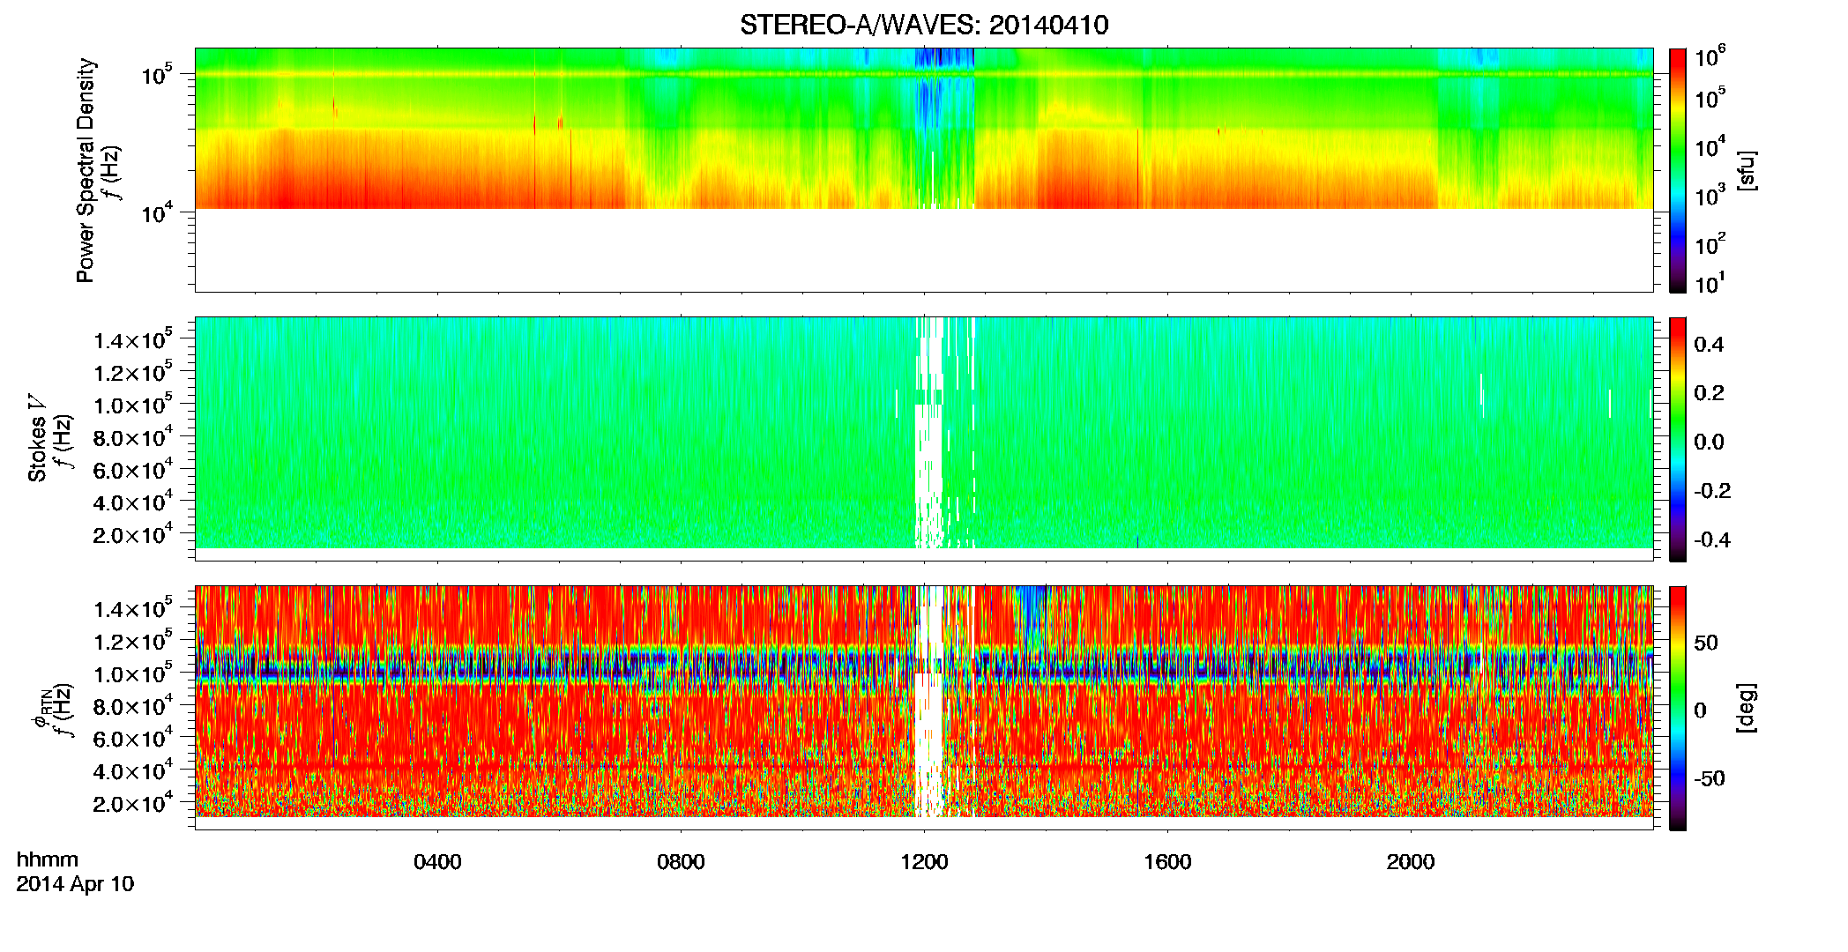This screenshot has width=1848, height=952.
Task: Click the [deg] color bar unit label
Action: [x=1747, y=708]
